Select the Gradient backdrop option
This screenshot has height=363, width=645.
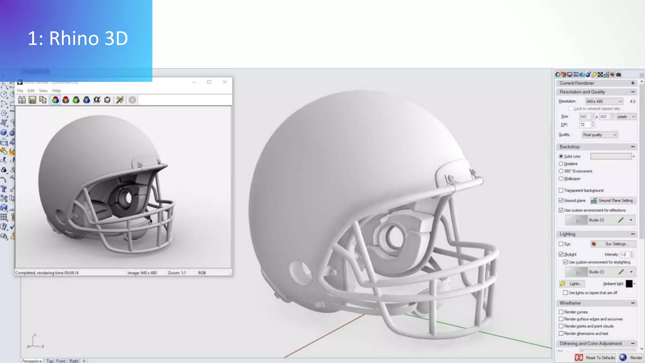tap(561, 164)
